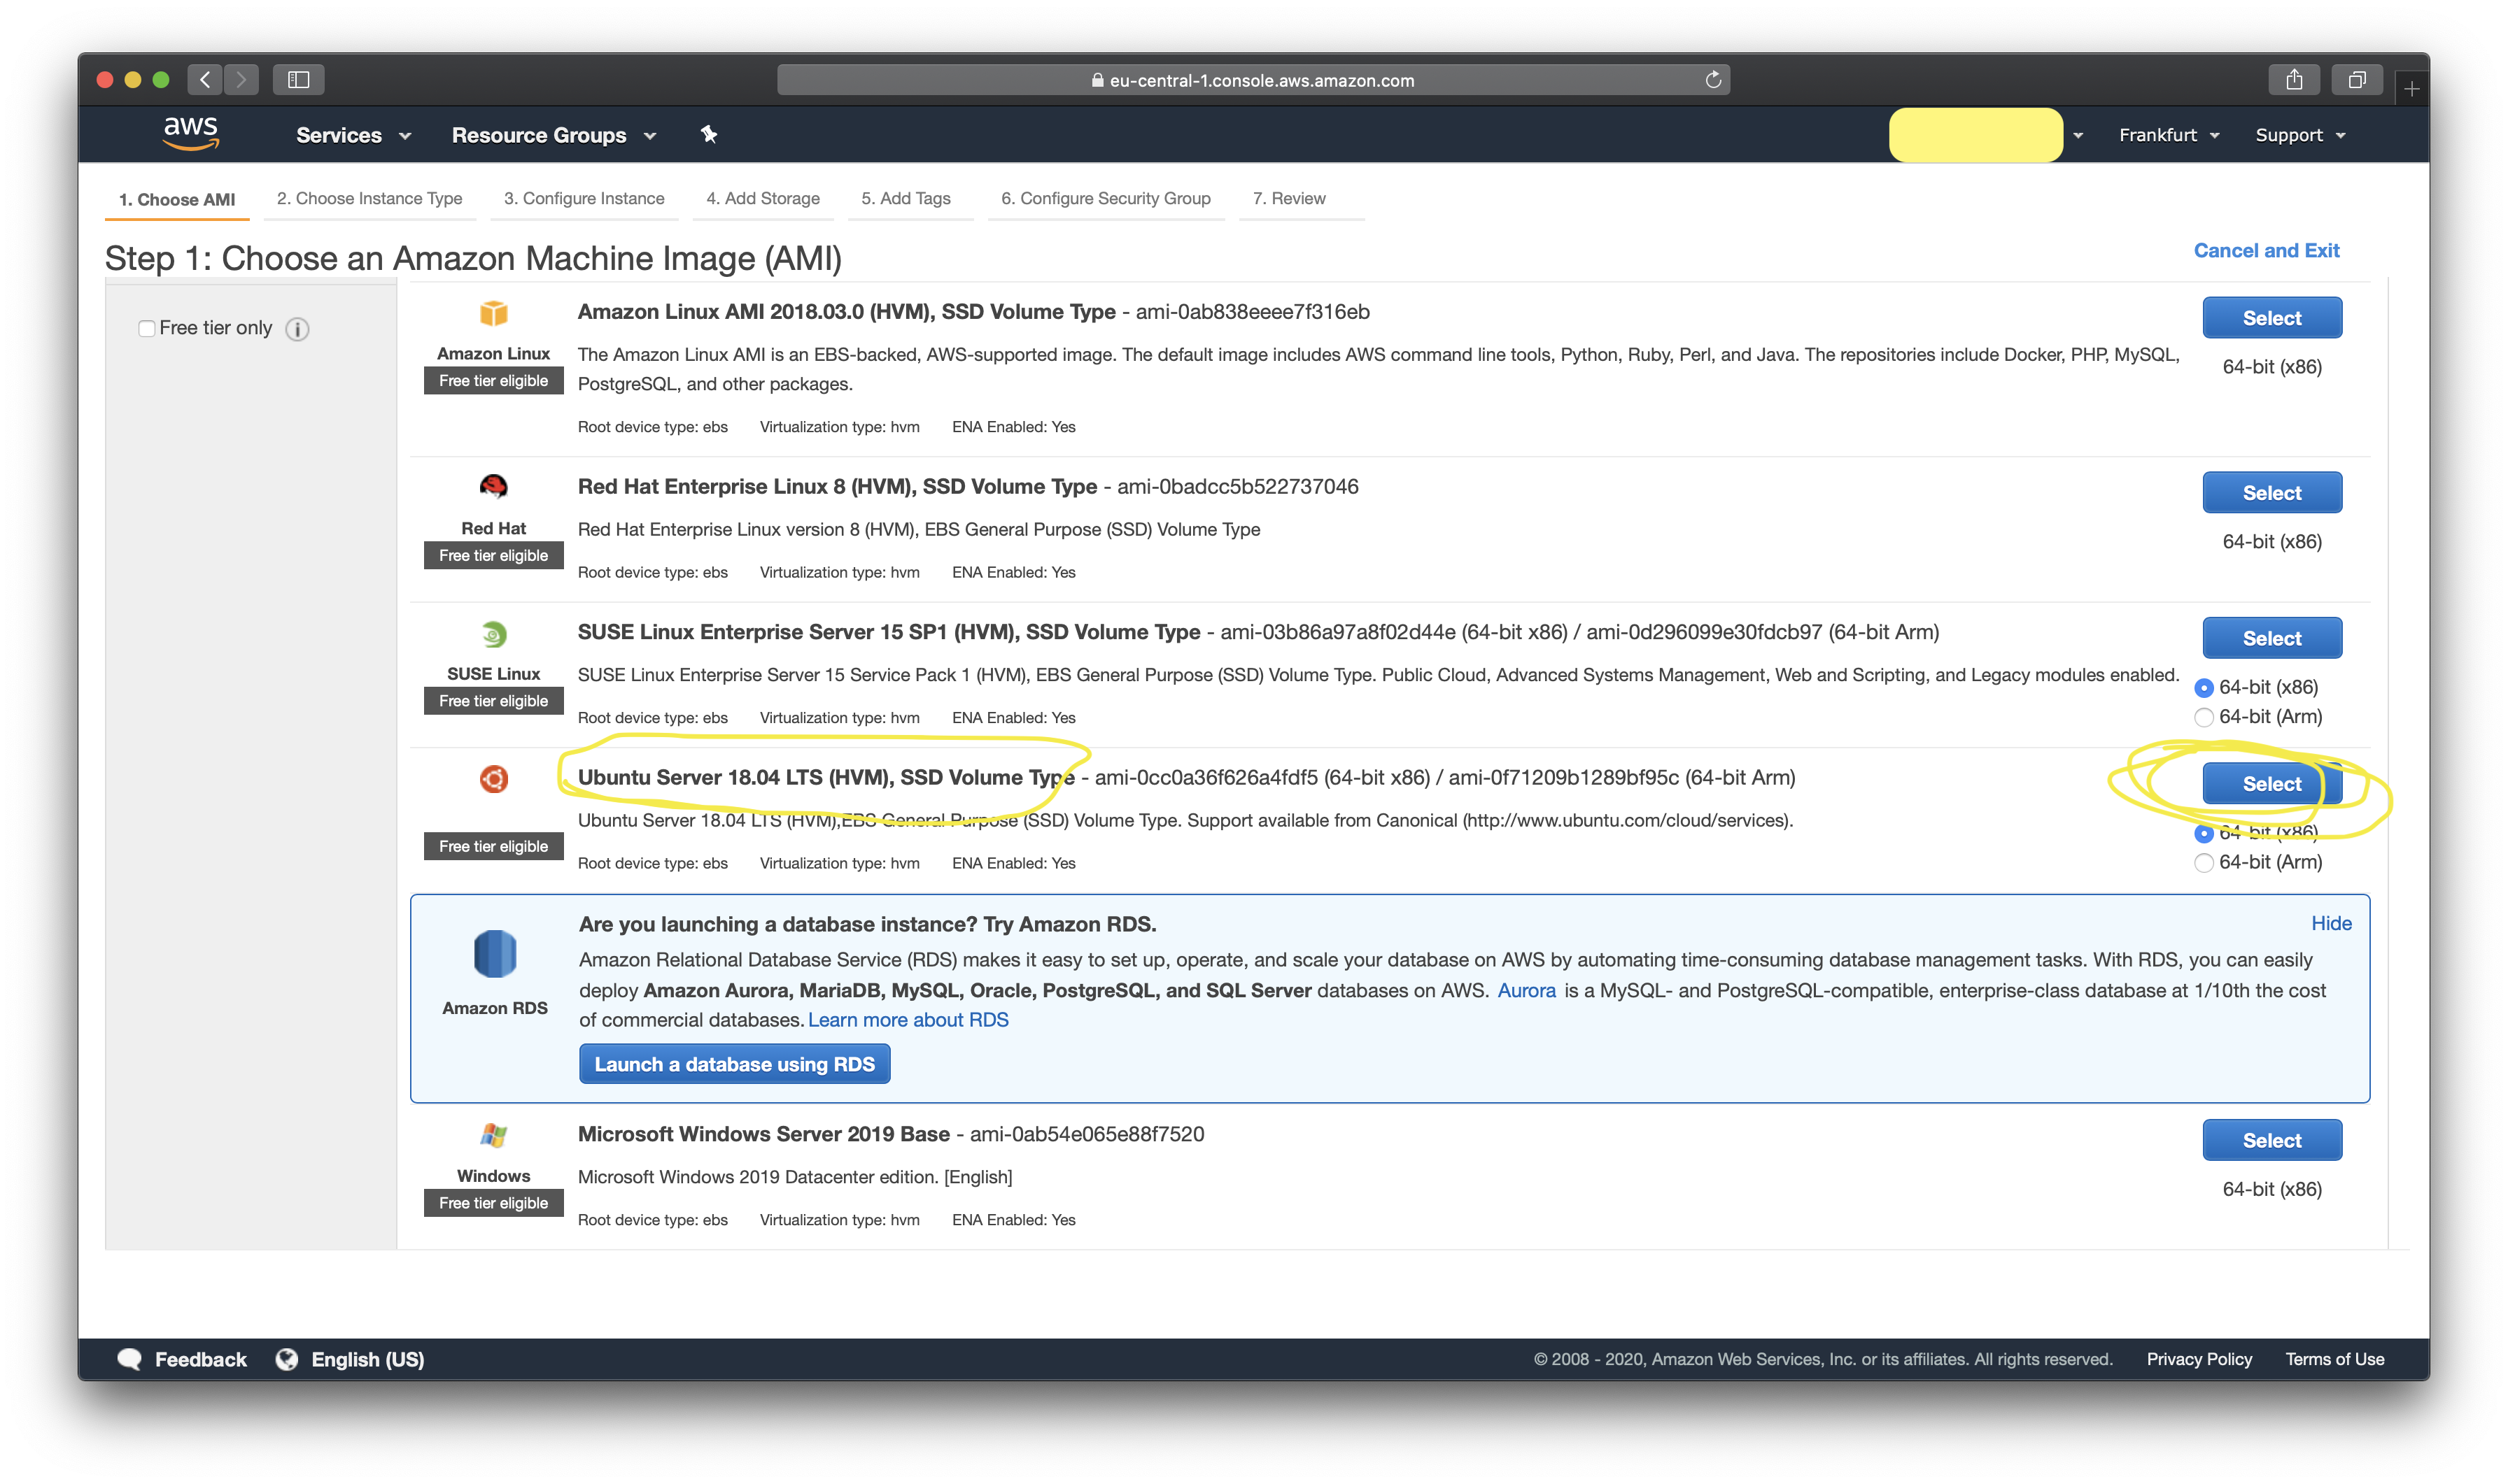Focus the Safari address bar
The width and height of the screenshot is (2508, 1484).
point(1253,80)
